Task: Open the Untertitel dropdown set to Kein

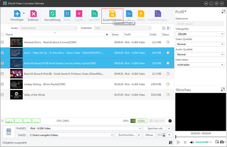Action: coord(123,28)
